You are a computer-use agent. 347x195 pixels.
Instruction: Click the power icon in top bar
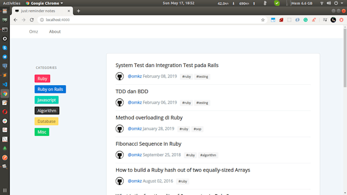point(336,3)
